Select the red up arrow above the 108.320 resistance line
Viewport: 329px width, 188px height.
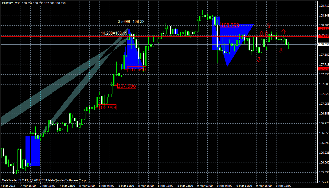tap(269, 25)
